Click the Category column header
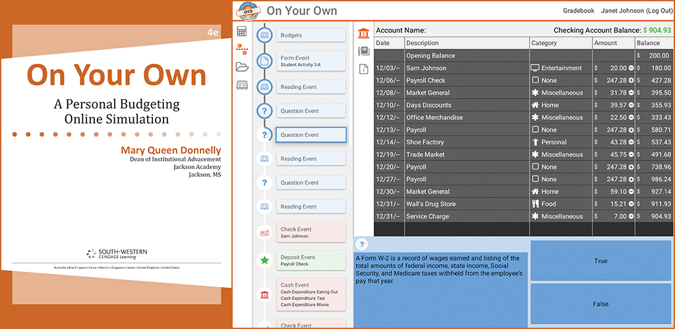The image size is (675, 329). pos(561,43)
